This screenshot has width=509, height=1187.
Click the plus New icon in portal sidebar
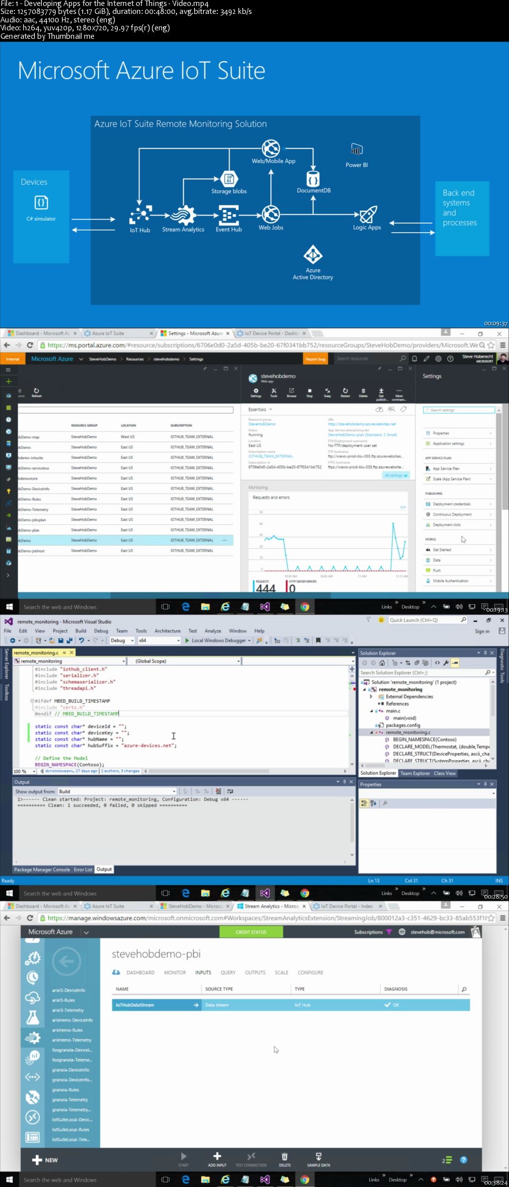pos(8,381)
